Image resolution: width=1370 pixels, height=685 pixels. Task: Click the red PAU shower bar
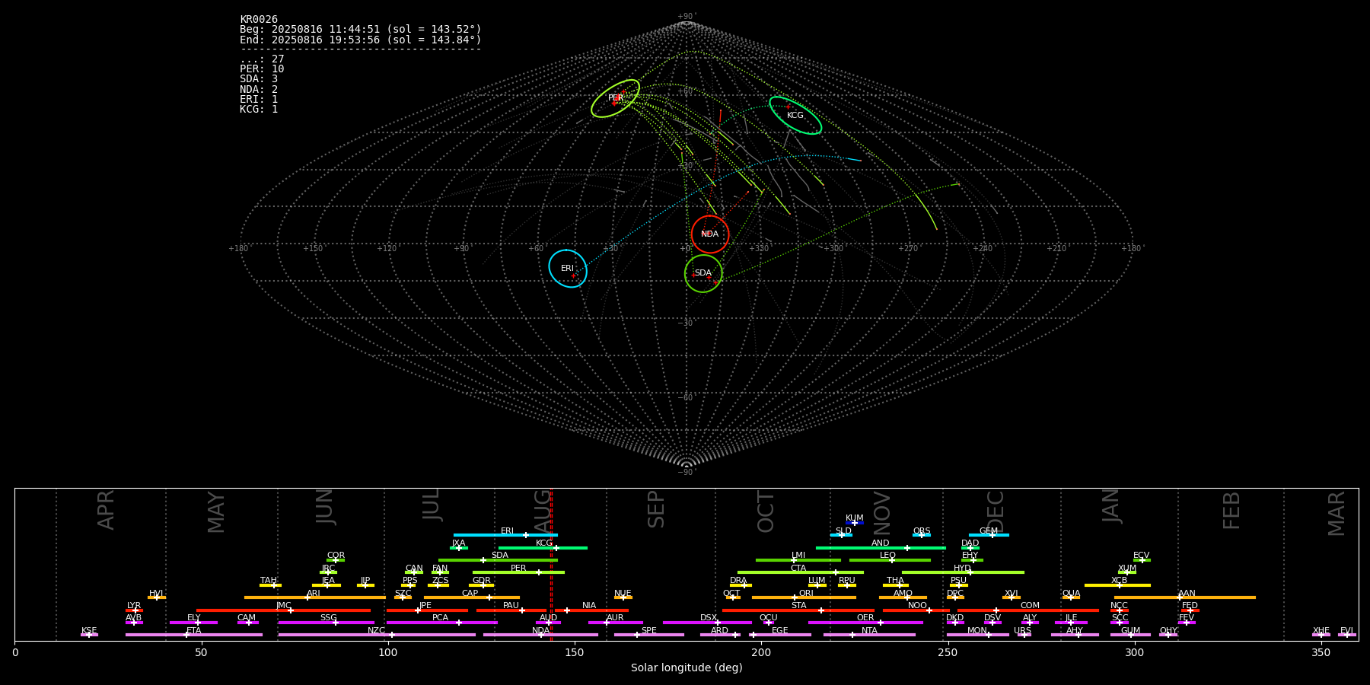511,610
